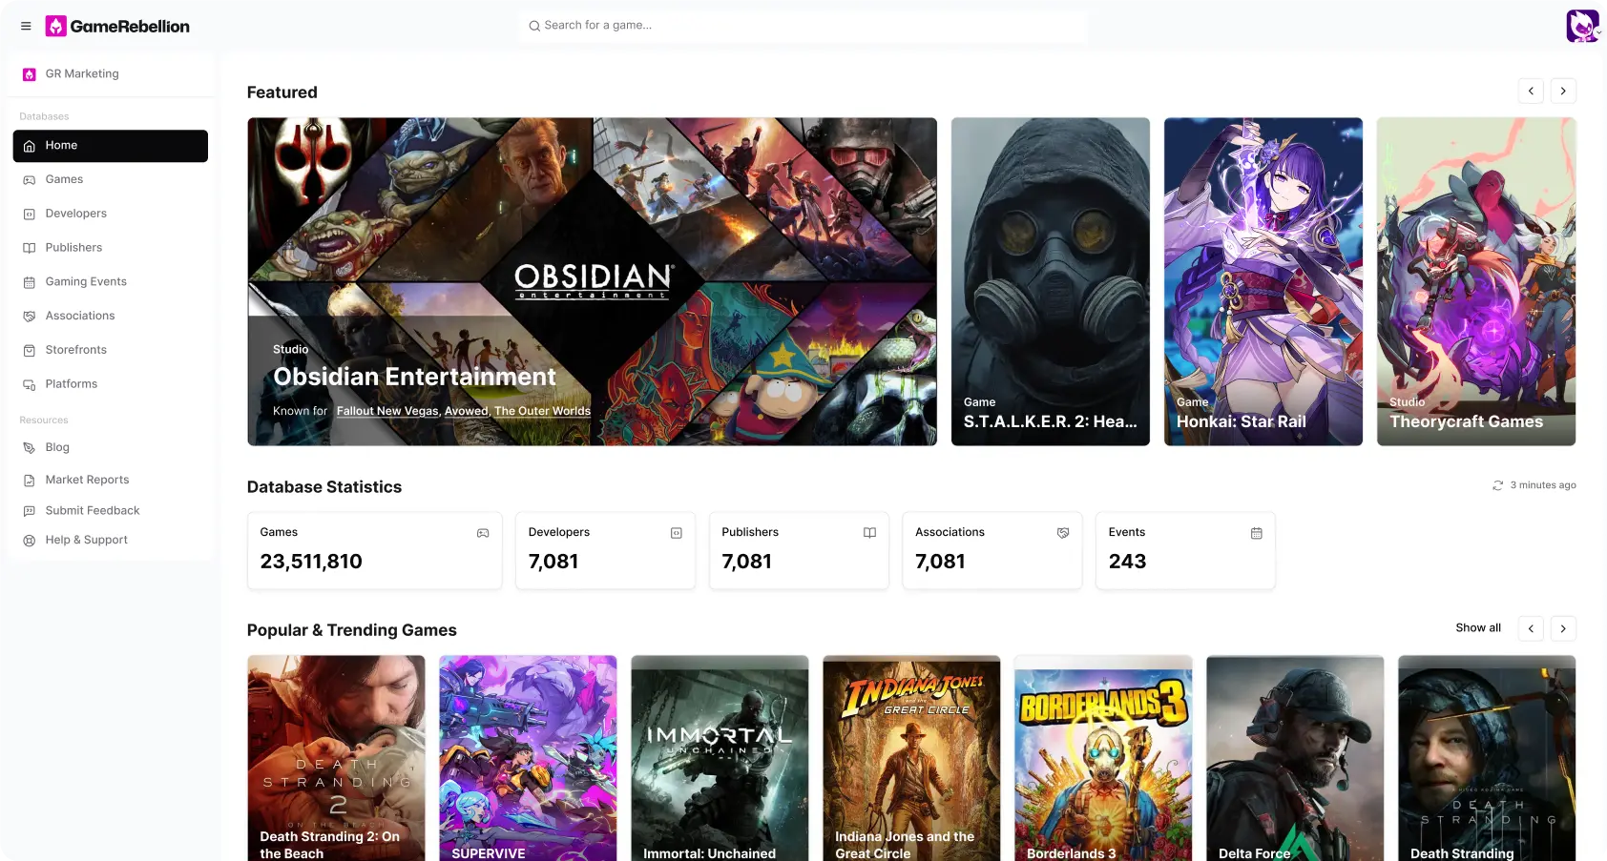
Task: Click Show all trending games
Action: (1477, 628)
